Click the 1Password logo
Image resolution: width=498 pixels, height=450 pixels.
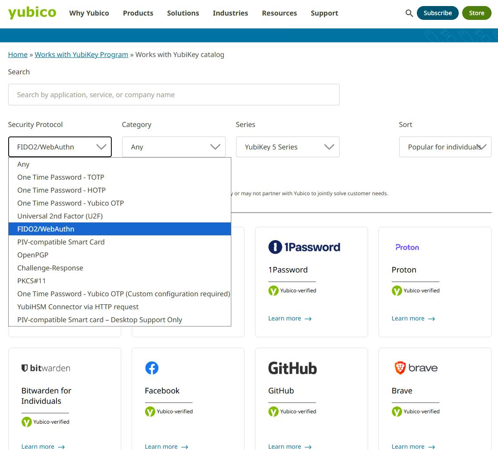pyautogui.click(x=304, y=247)
